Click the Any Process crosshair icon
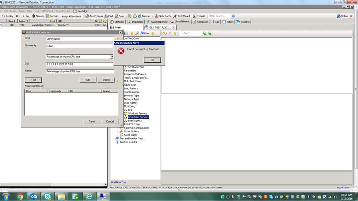The height and width of the screenshot is (201, 358). pos(87,16)
